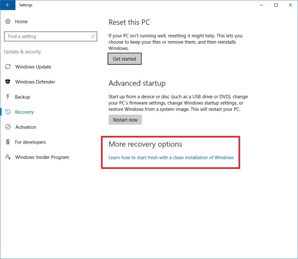The image size is (298, 259).
Task: Click the Settings window title text
Action: pos(26,5)
